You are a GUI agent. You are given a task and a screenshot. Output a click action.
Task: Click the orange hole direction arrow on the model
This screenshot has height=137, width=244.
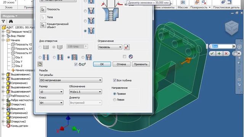coord(186,61)
